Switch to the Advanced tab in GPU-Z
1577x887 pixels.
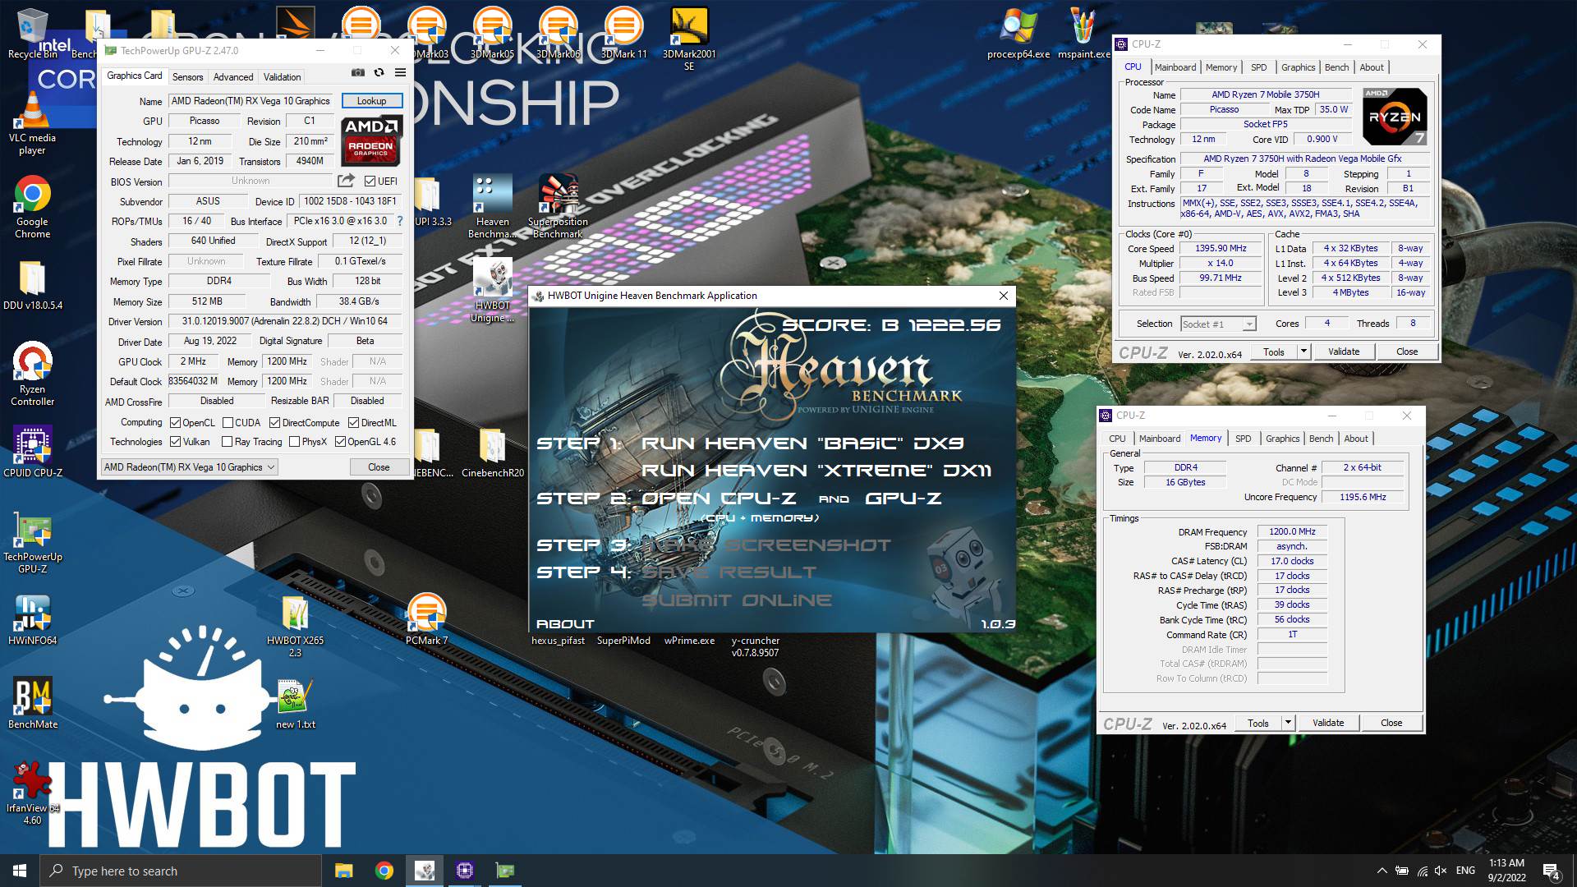coord(233,77)
